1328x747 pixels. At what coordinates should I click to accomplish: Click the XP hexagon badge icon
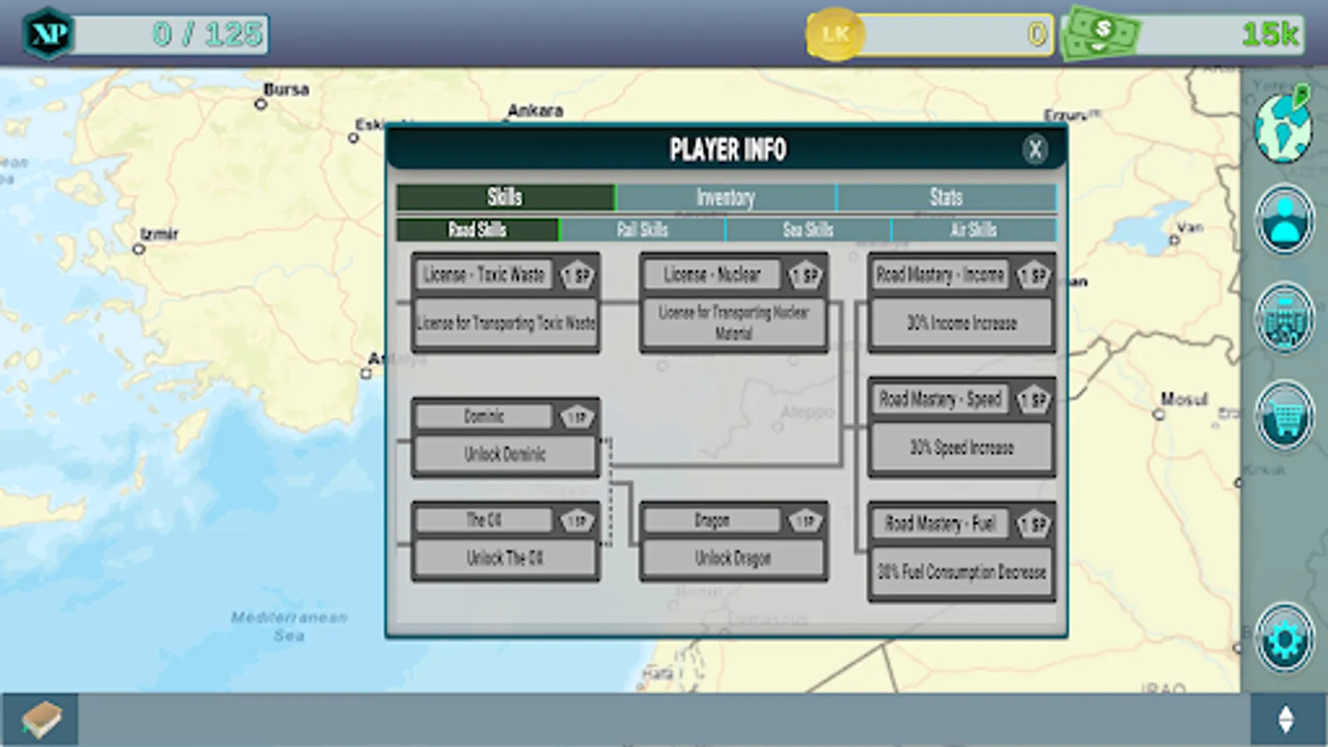[48, 34]
